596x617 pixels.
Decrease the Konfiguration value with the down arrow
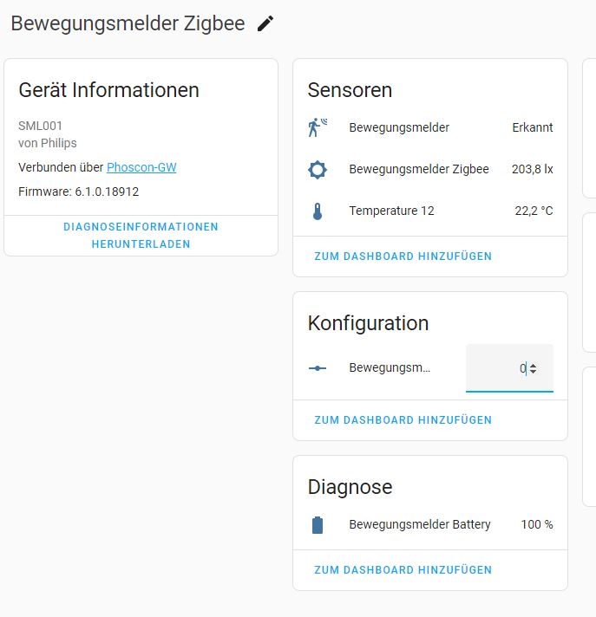pyautogui.click(x=533, y=372)
